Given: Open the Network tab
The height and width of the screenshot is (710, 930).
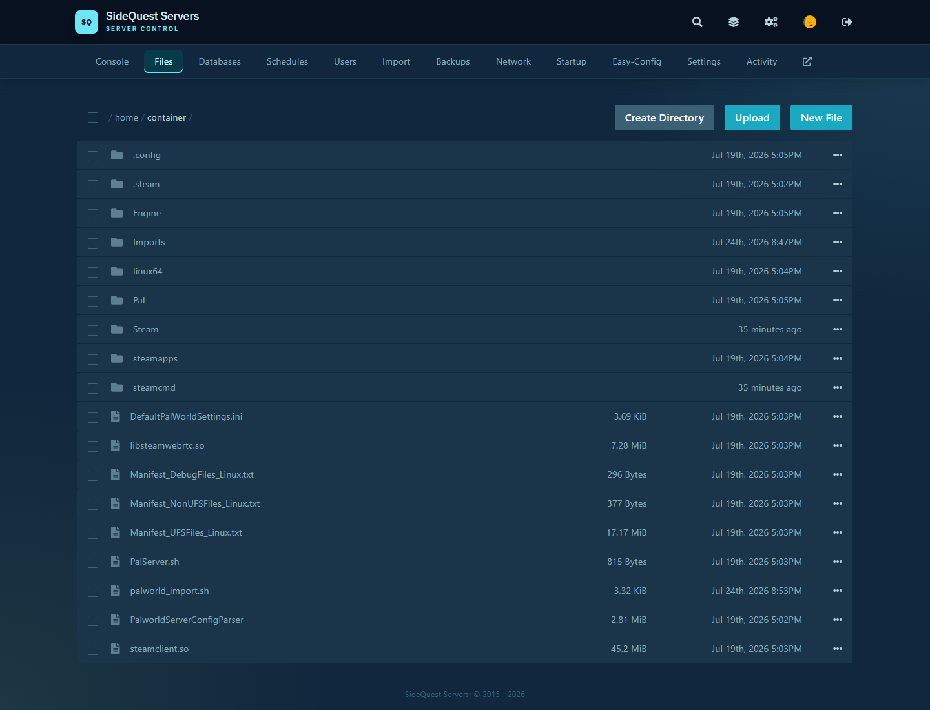Looking at the screenshot, I should pos(513,61).
